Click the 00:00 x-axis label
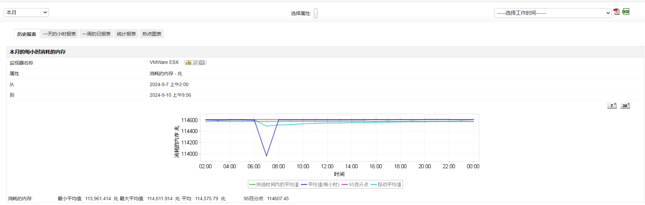 coord(473,166)
